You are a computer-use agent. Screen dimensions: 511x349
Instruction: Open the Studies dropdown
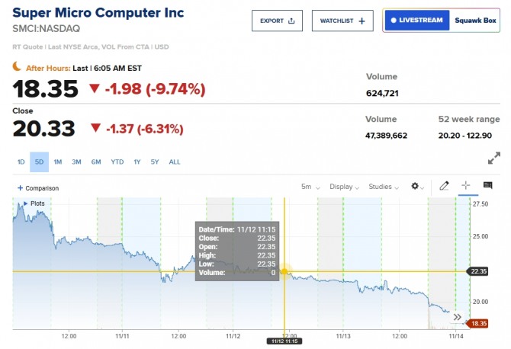point(384,187)
